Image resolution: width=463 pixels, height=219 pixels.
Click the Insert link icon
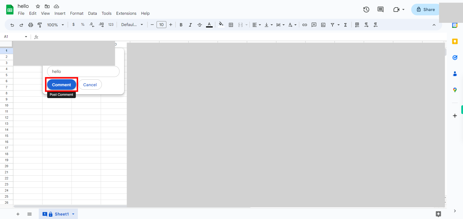click(x=305, y=25)
